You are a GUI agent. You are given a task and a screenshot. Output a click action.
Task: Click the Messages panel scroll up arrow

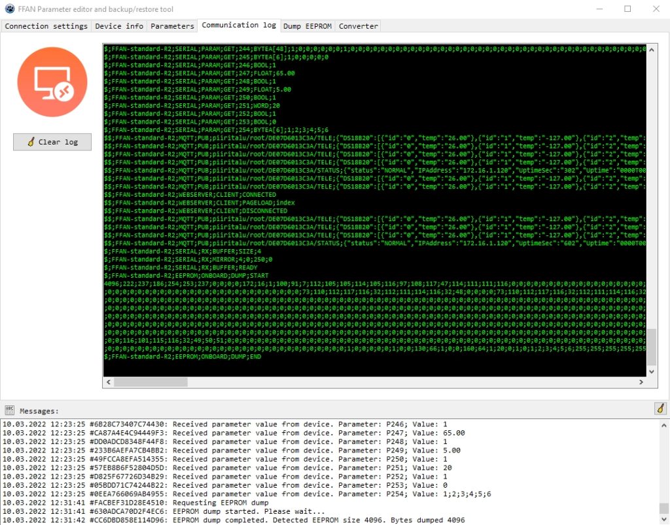664,424
